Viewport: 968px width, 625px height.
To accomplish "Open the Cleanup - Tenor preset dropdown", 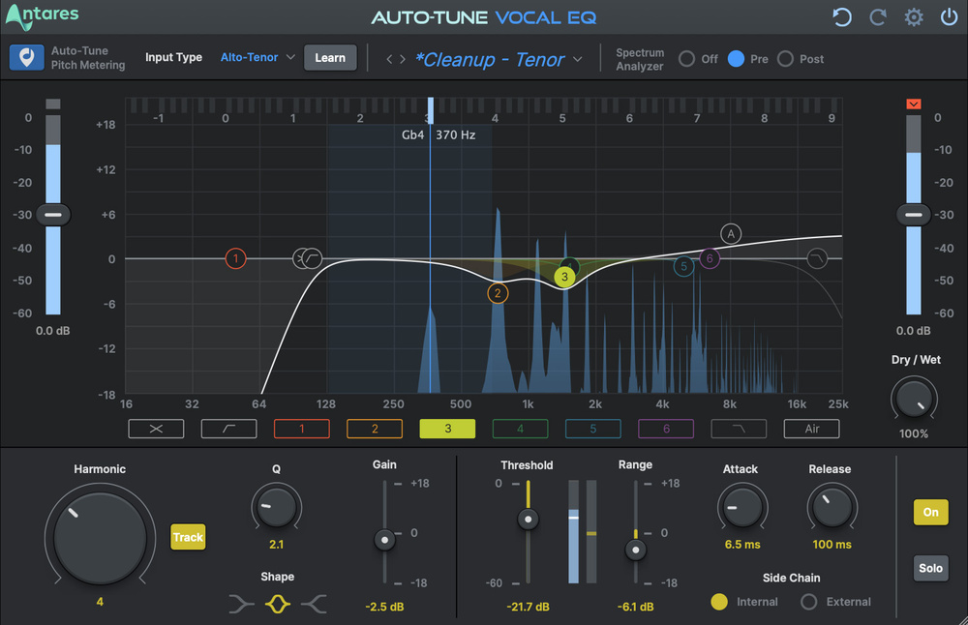I will pos(496,59).
